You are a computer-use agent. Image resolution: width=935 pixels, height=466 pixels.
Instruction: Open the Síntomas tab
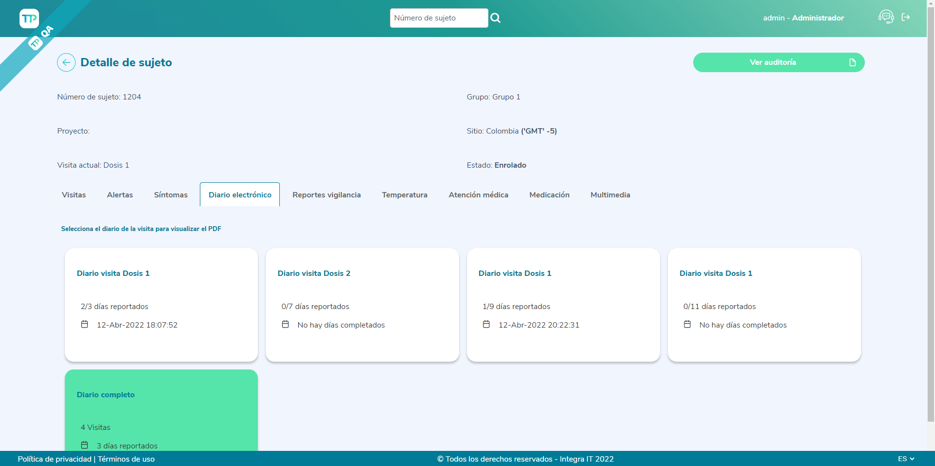click(171, 195)
